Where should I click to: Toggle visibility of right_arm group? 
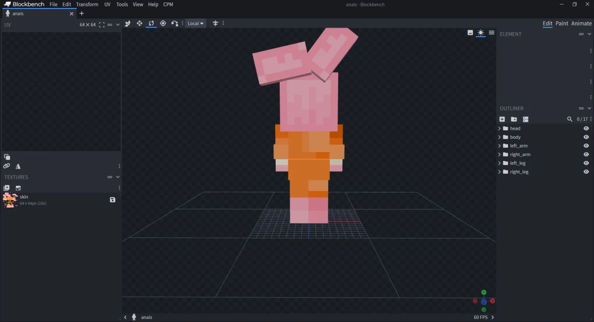(x=586, y=155)
